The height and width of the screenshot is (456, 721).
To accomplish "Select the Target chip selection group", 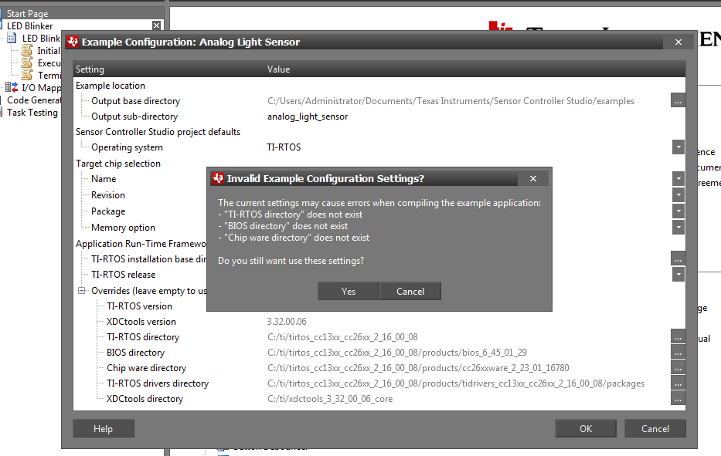I will [x=118, y=164].
